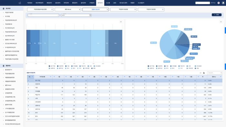Click the round flag icon beside the bell

219,3
